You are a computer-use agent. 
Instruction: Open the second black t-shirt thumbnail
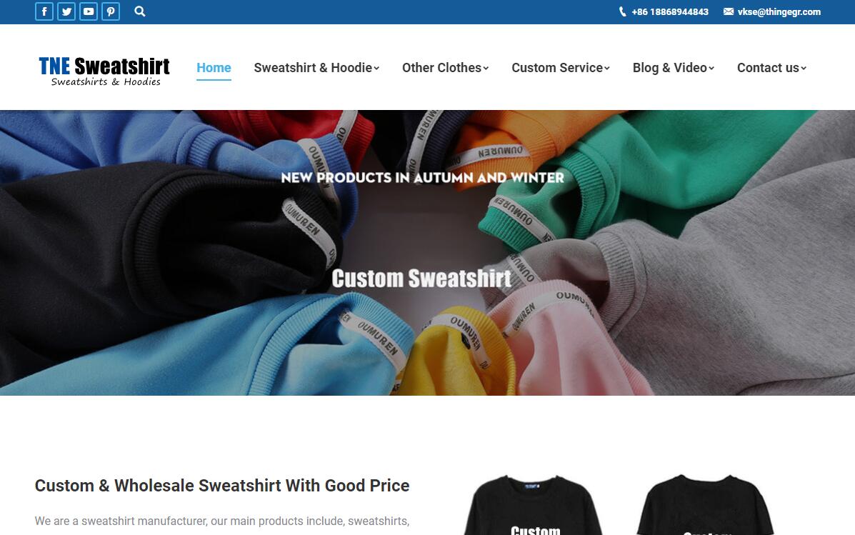pyautogui.click(x=706, y=504)
